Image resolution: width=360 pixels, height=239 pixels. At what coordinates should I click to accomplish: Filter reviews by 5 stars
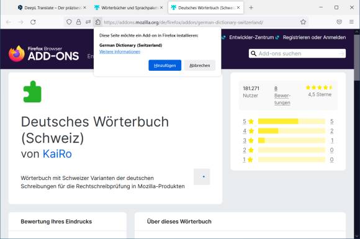click(248, 122)
